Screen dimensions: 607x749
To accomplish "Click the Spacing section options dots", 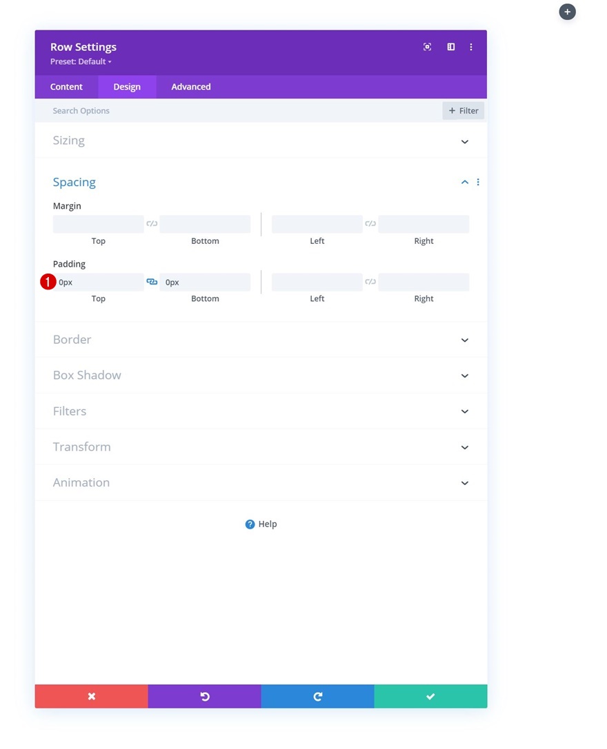I will pyautogui.click(x=478, y=182).
